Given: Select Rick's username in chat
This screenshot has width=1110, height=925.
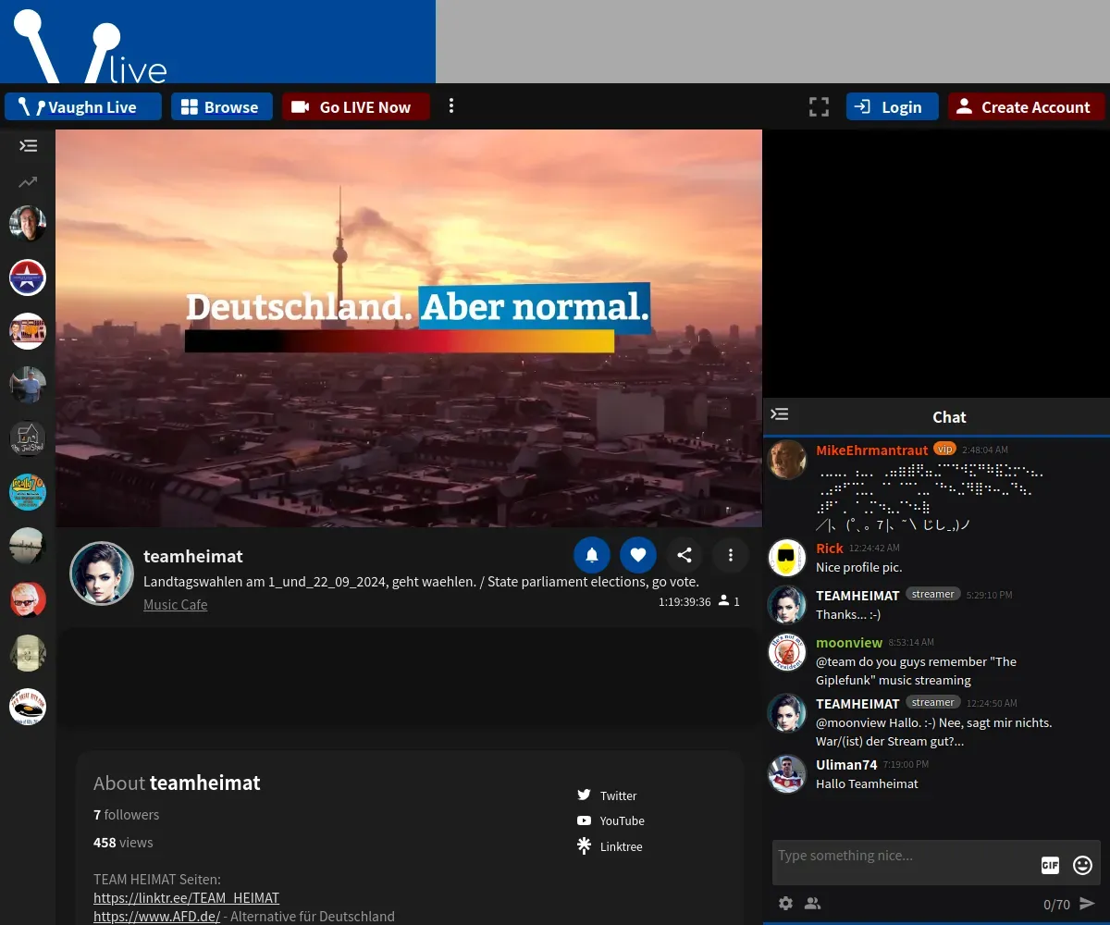Looking at the screenshot, I should click(x=830, y=549).
